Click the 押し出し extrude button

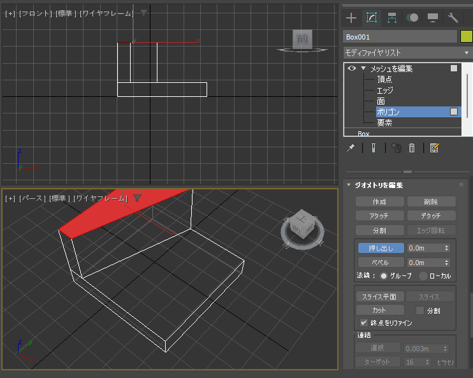pos(381,248)
